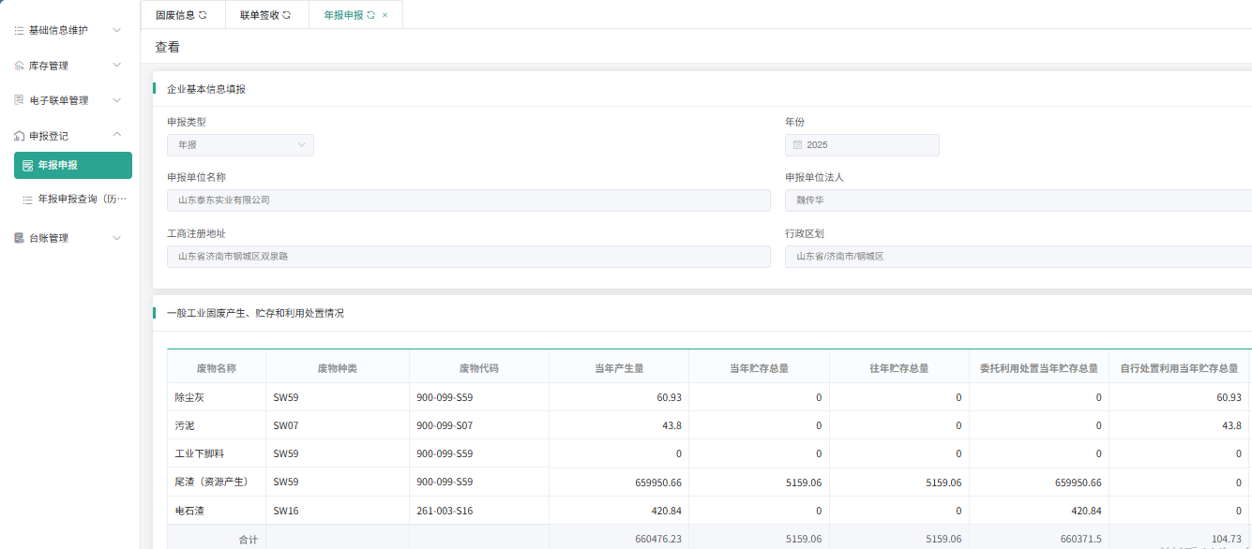Close the 年报申报 tab
The width and height of the screenshot is (1252, 549).
[385, 15]
